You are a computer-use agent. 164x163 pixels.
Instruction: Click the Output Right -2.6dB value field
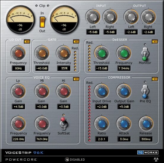[148, 32]
